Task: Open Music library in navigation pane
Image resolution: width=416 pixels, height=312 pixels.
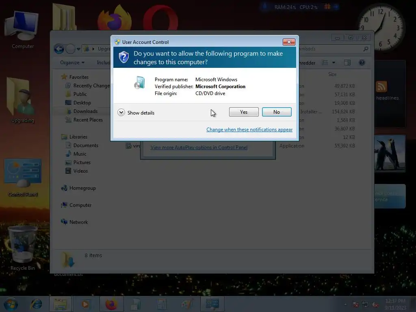Action: click(x=80, y=154)
